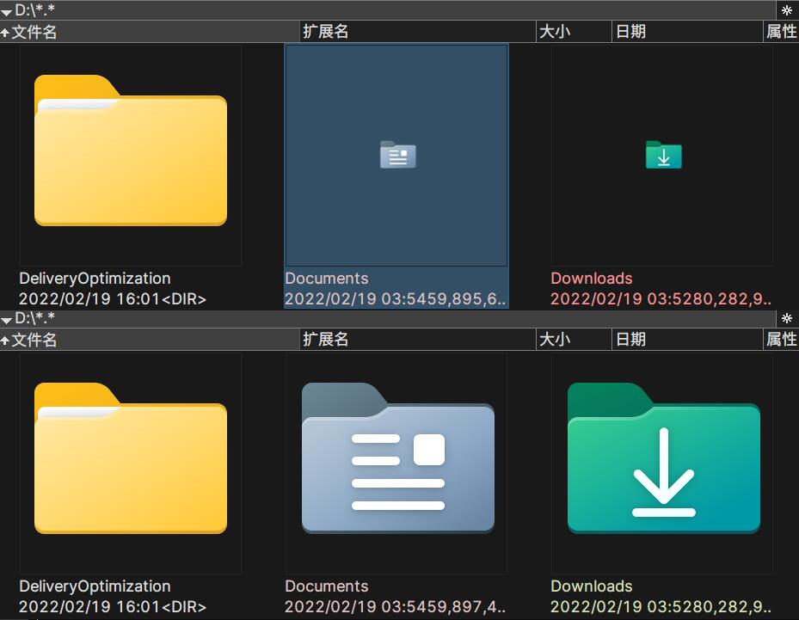The image size is (799, 620).
Task: Open the small Documents folder icon in upper panel
Action: 397,155
